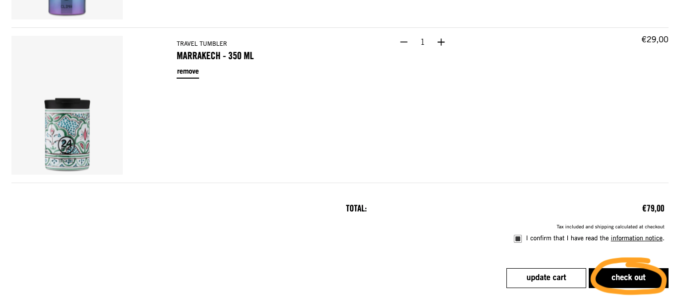Open the information notice link
The height and width of the screenshot is (302, 686).
coord(637,238)
